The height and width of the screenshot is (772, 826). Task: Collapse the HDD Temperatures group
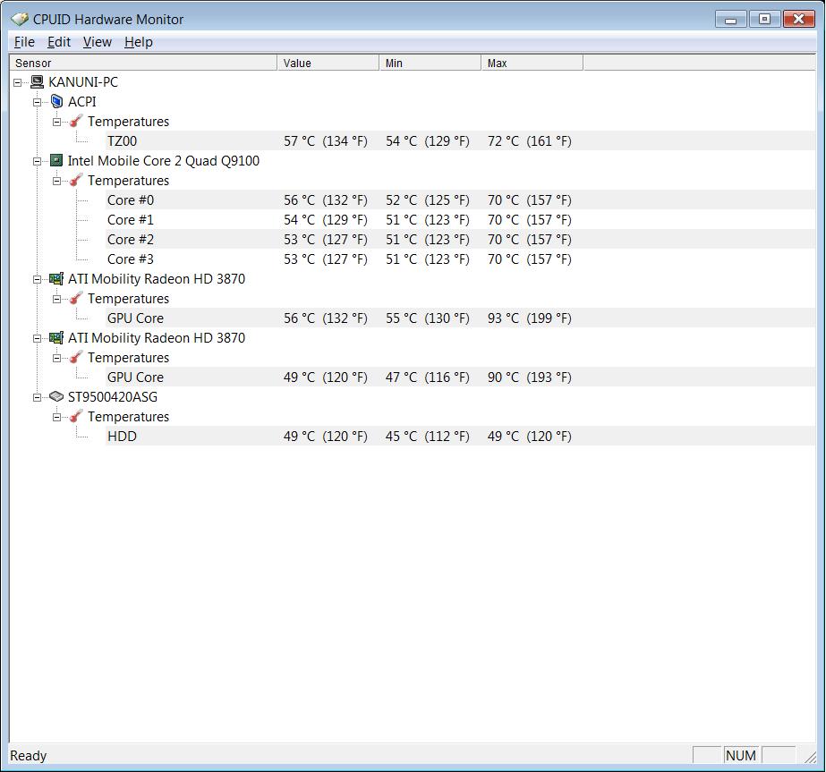[57, 417]
